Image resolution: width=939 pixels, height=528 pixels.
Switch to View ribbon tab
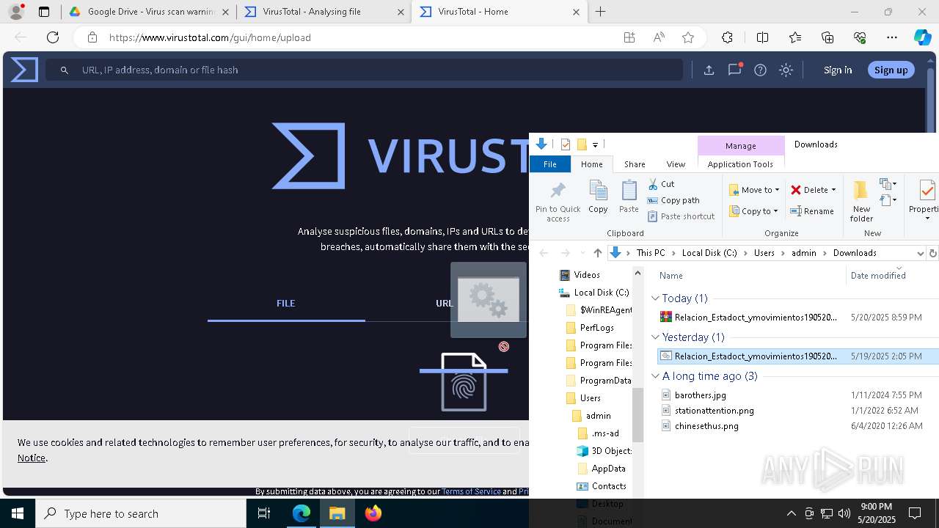coord(676,164)
